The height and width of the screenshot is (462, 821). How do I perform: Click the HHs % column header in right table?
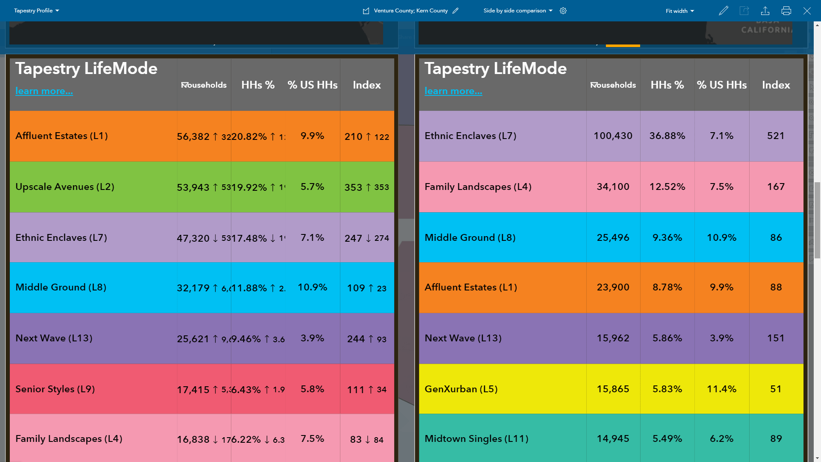667,85
